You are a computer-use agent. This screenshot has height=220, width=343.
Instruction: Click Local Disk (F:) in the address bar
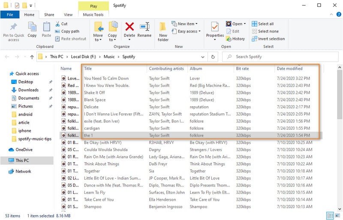[x=83, y=56]
